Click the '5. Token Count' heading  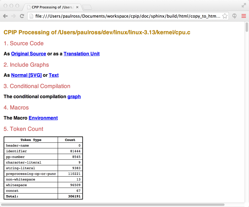click(x=23, y=129)
